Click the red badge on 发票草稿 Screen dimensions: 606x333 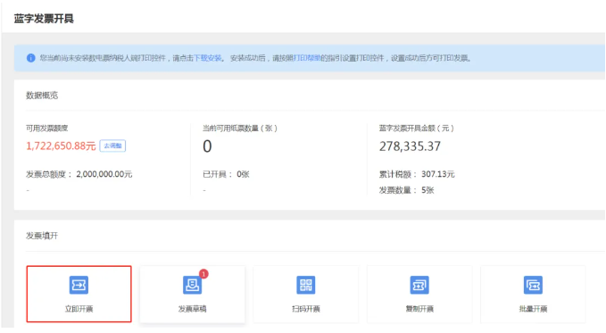(x=203, y=274)
